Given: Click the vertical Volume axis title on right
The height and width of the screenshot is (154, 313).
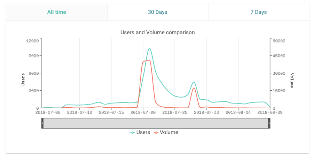Looking at the screenshot, I should [292, 80].
